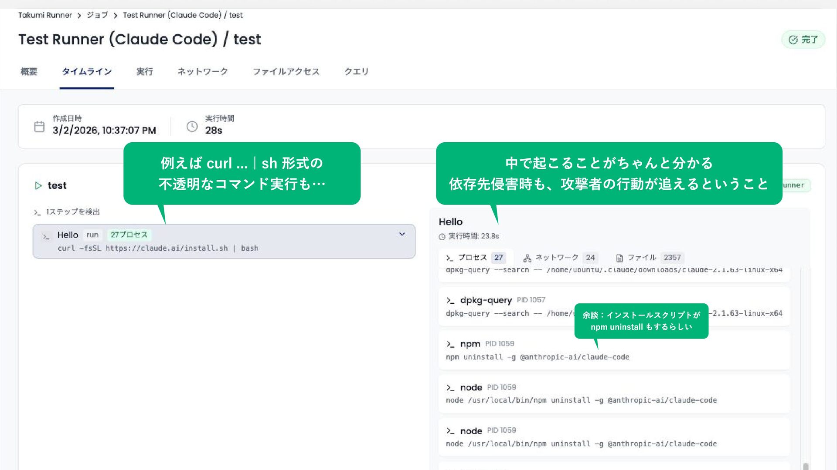Image resolution: width=837 pixels, height=470 pixels.
Task: Expand the Hello step chevron
Action: click(x=402, y=235)
